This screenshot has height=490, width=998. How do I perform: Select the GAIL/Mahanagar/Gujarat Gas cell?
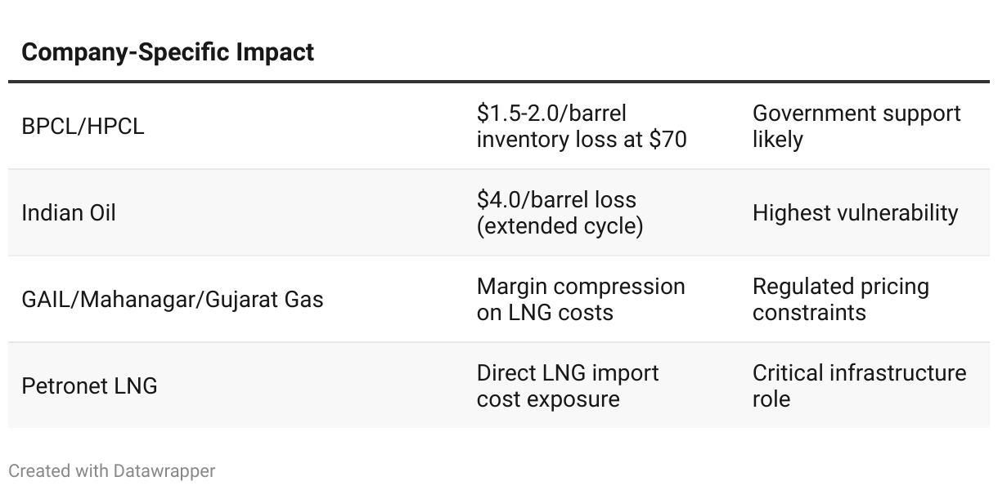click(173, 300)
